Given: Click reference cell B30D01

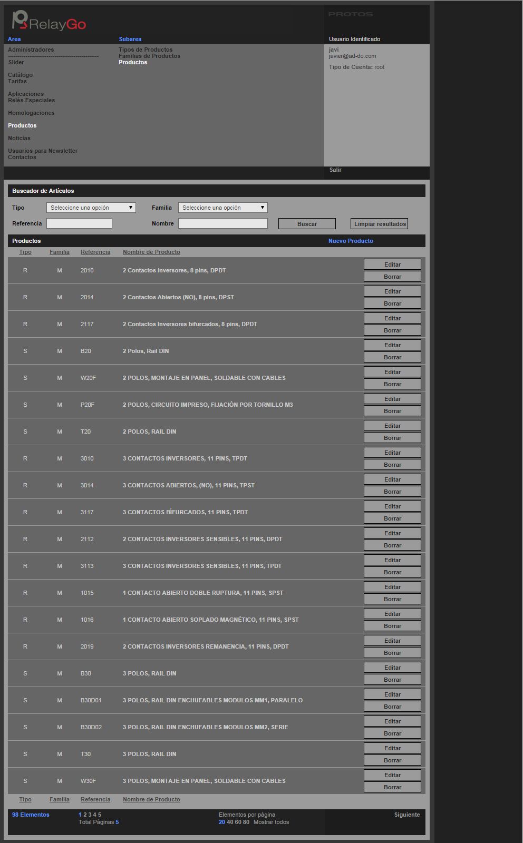Looking at the screenshot, I should [91, 700].
